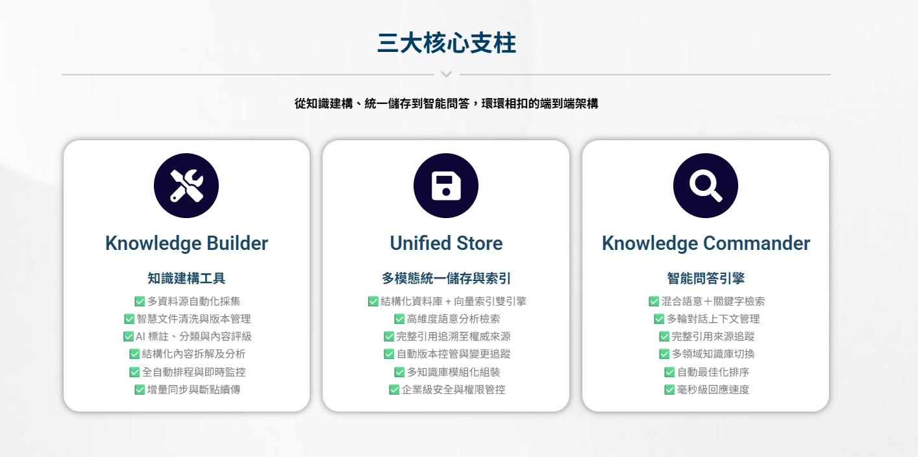Select the Unified Store card title
The image size is (918, 457).
pos(446,243)
